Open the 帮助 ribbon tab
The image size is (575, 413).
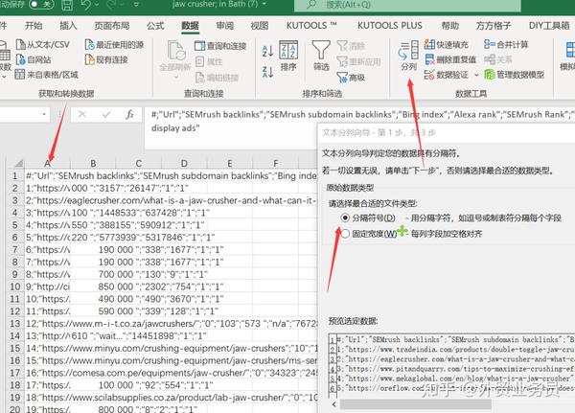tap(450, 25)
